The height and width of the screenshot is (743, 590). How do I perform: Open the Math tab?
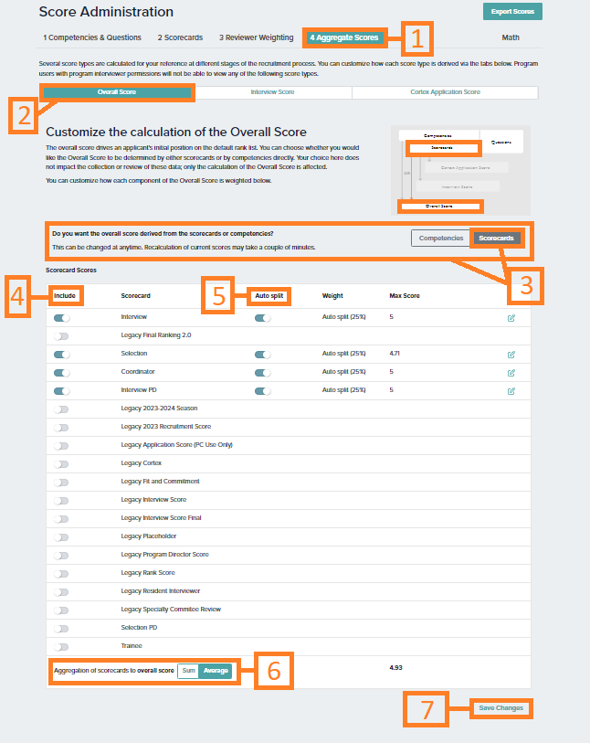(511, 37)
